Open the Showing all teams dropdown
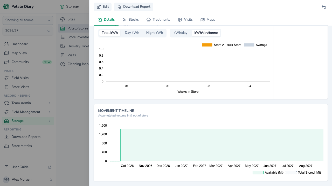332x186 pixels. 28,20
